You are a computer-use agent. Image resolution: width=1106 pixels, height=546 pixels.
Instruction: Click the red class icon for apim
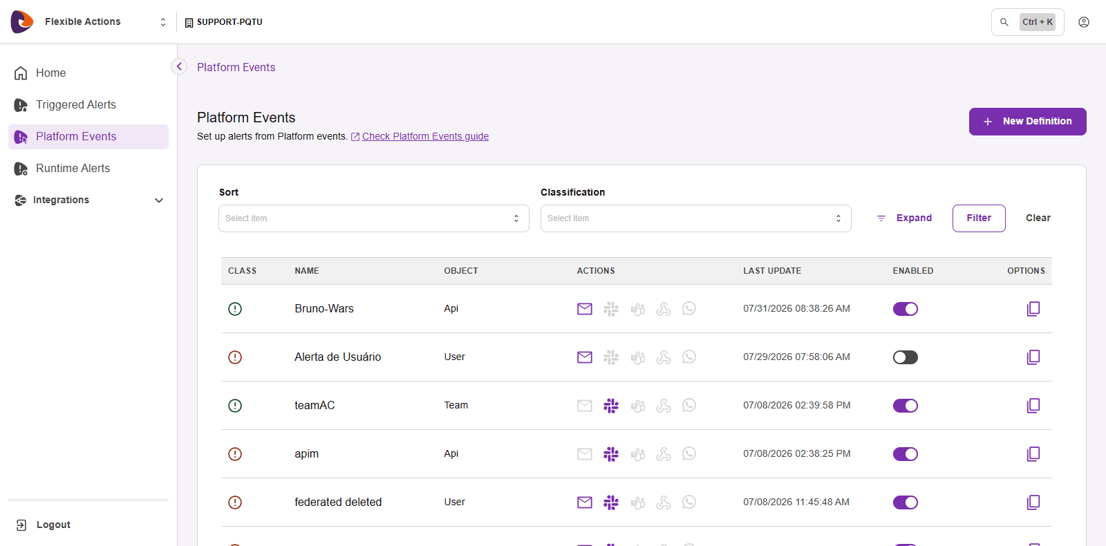click(x=235, y=454)
